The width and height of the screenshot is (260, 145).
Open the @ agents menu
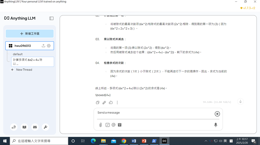pos(113,125)
